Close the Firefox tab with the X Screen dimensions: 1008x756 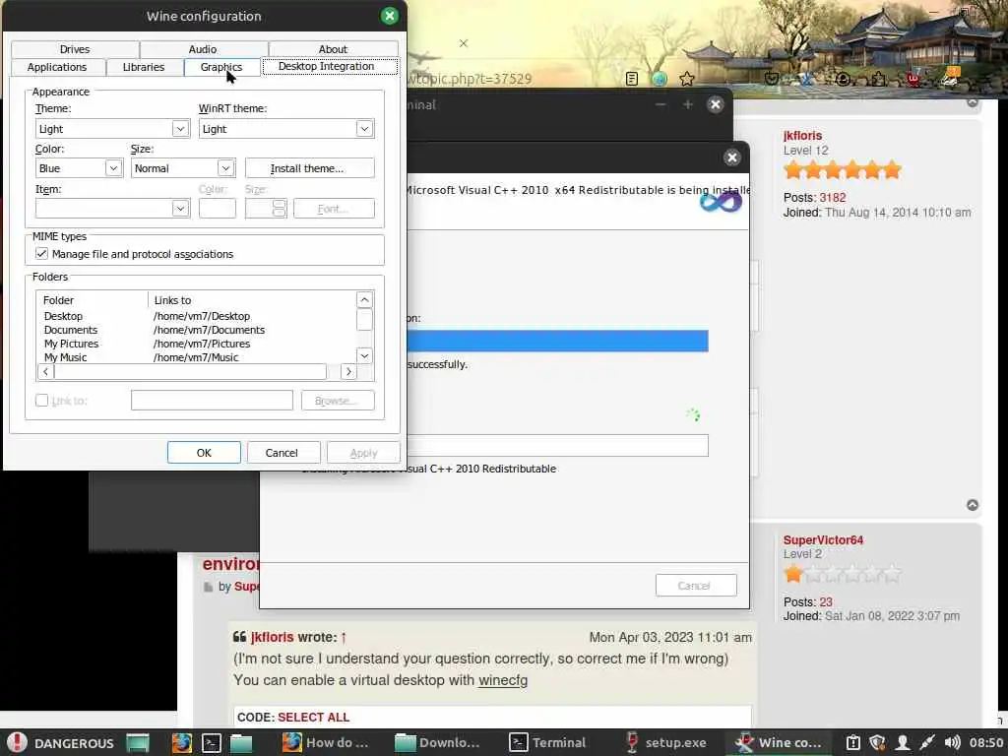click(x=464, y=43)
